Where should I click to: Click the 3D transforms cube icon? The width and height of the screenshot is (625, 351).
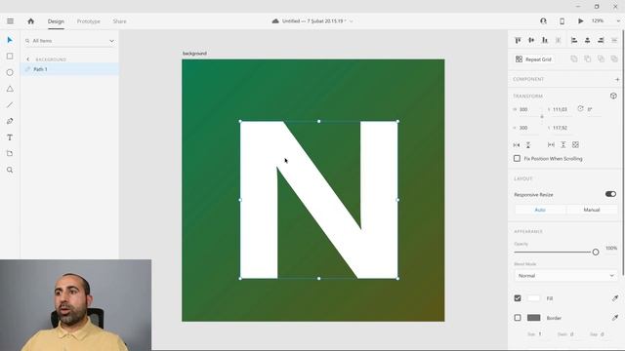[613, 96]
